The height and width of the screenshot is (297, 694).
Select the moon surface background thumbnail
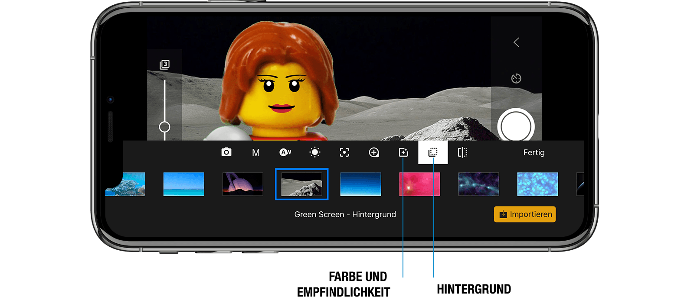tap(302, 184)
